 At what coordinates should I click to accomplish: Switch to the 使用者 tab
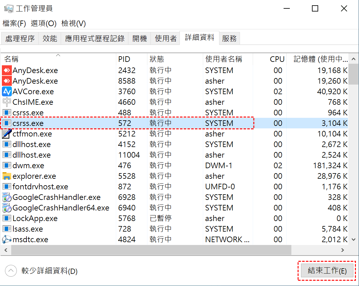pos(165,38)
